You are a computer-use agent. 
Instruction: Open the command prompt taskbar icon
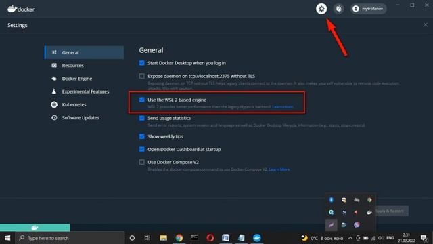tap(194, 238)
